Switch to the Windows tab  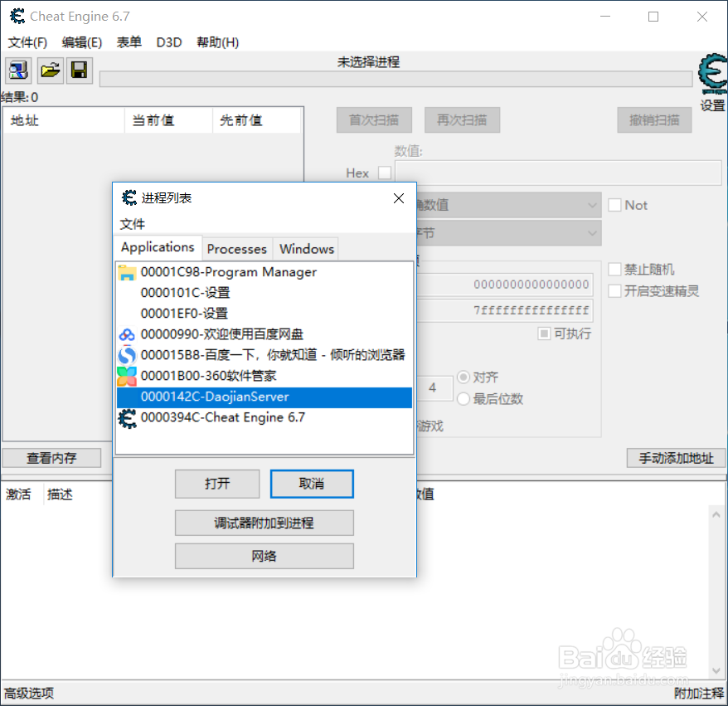click(307, 249)
